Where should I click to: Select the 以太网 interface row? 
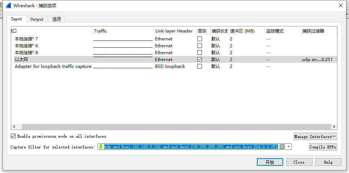pos(174,60)
